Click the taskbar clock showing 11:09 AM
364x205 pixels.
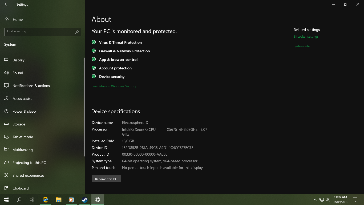point(340,200)
